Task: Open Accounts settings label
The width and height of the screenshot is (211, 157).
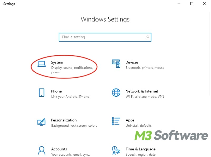Action: click(59, 149)
